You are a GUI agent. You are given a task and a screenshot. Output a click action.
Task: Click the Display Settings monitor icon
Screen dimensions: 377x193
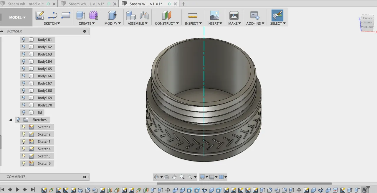(x=202, y=177)
